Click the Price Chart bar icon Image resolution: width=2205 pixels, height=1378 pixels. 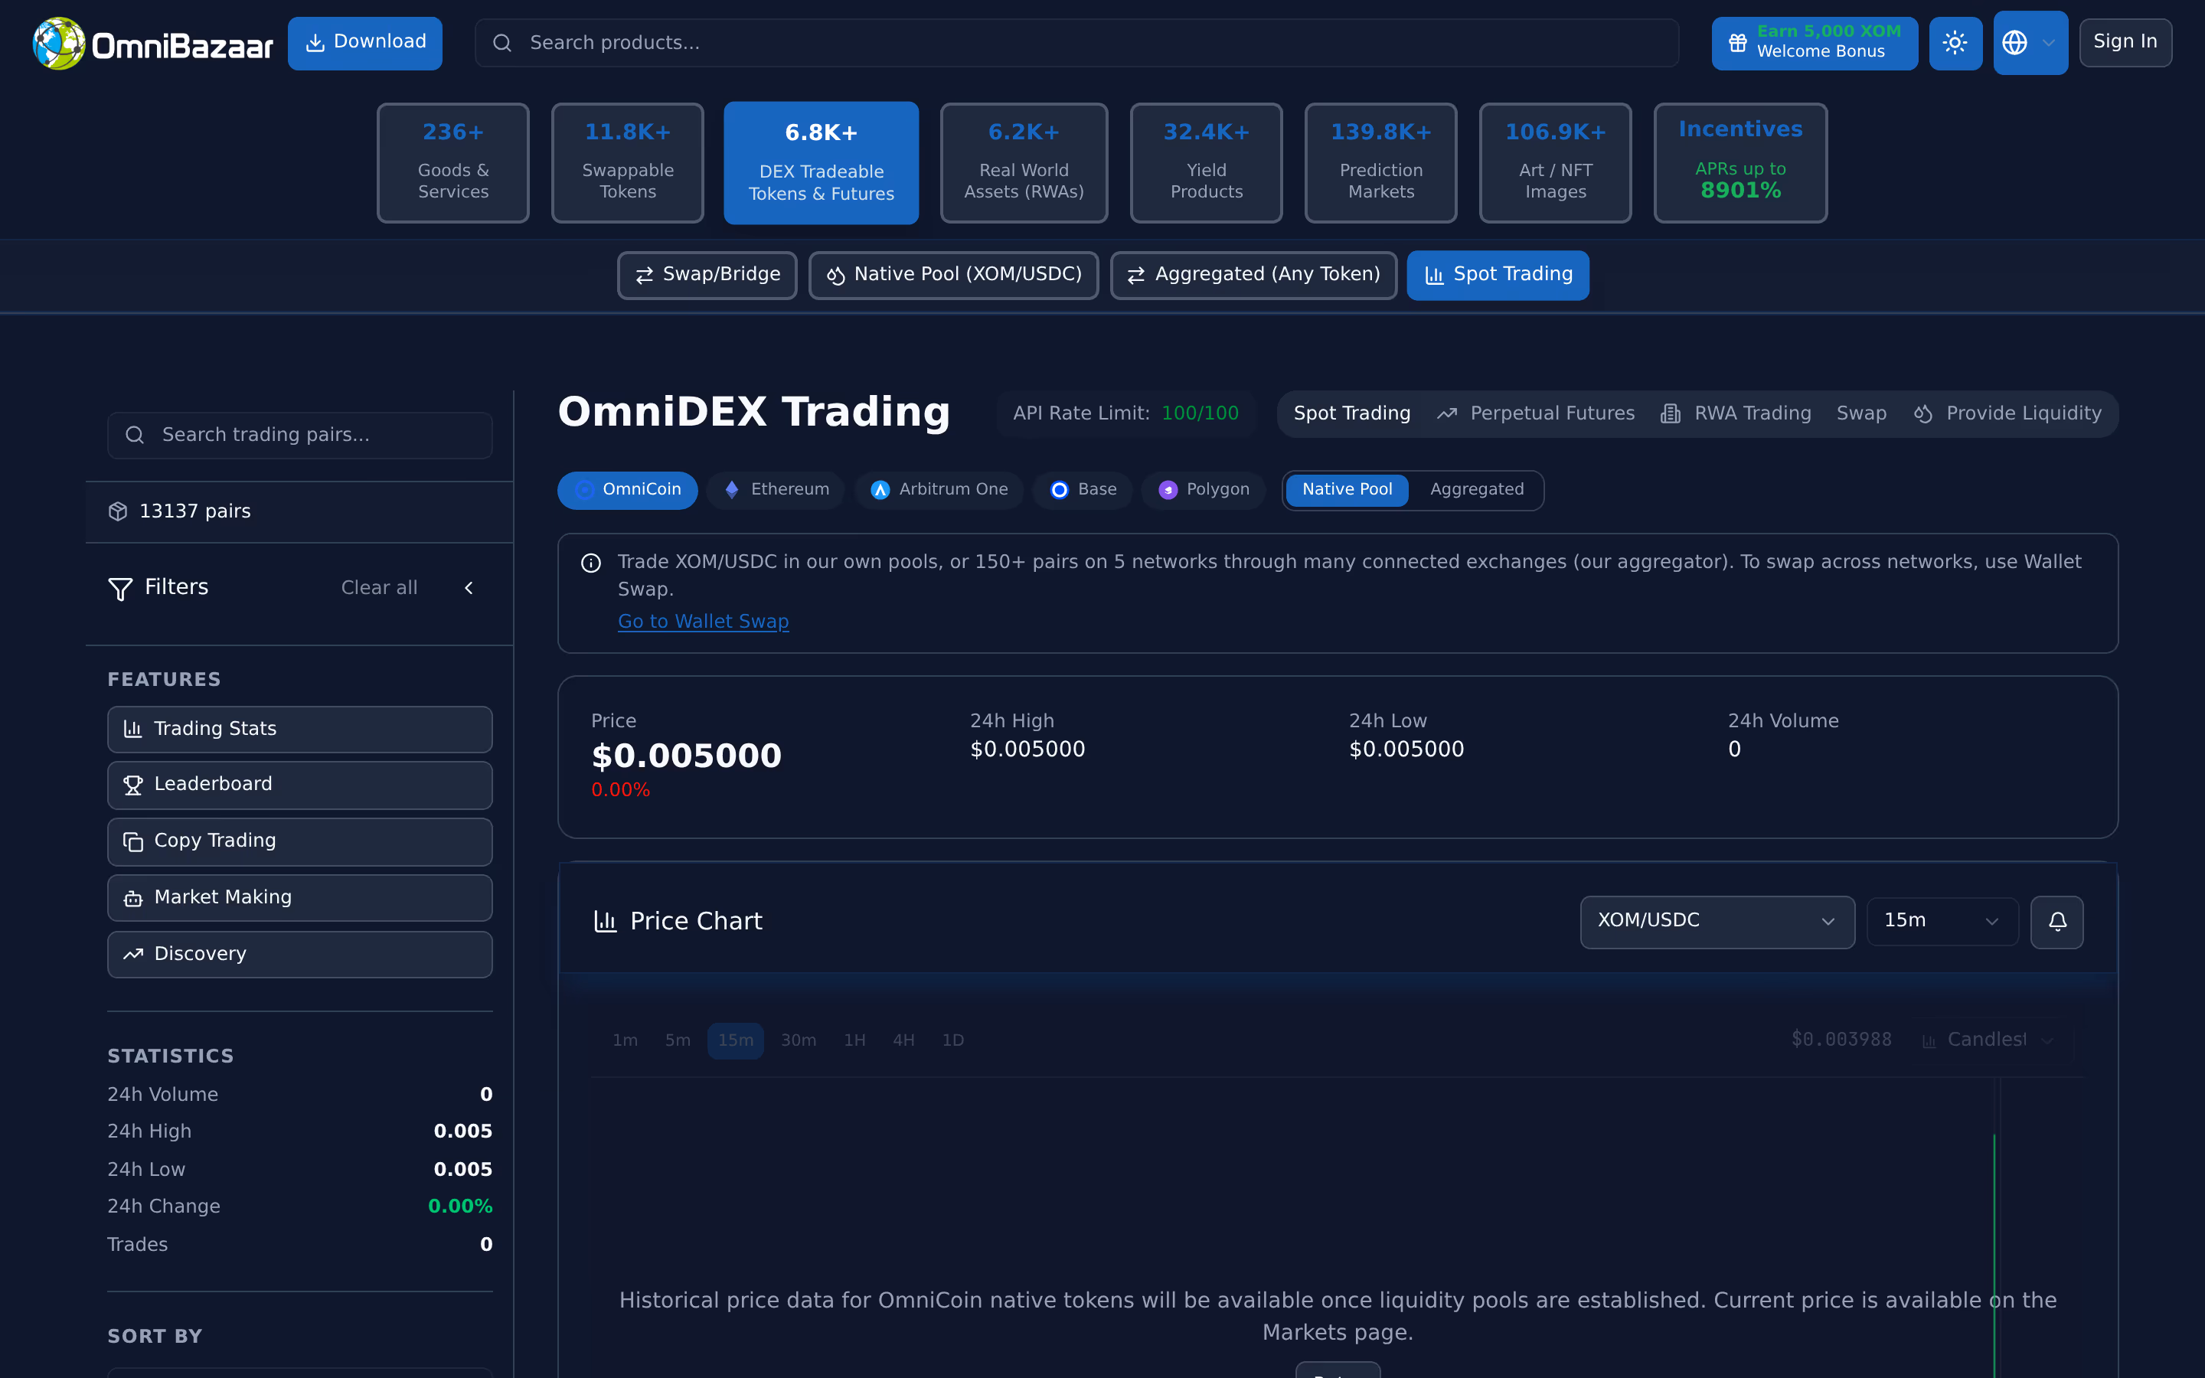tap(606, 922)
